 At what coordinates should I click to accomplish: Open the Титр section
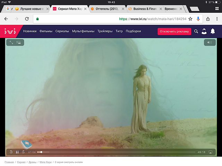point(119,31)
